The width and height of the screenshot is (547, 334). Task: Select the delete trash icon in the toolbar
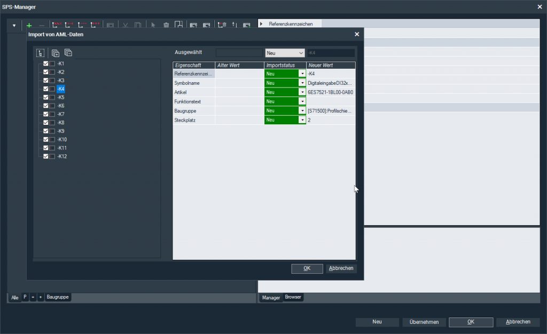point(166,25)
